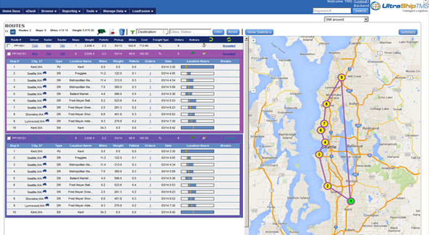The height and width of the screenshot is (235, 429).
Task: Click the green stop 1 marker near Kent
Action: coord(351,201)
